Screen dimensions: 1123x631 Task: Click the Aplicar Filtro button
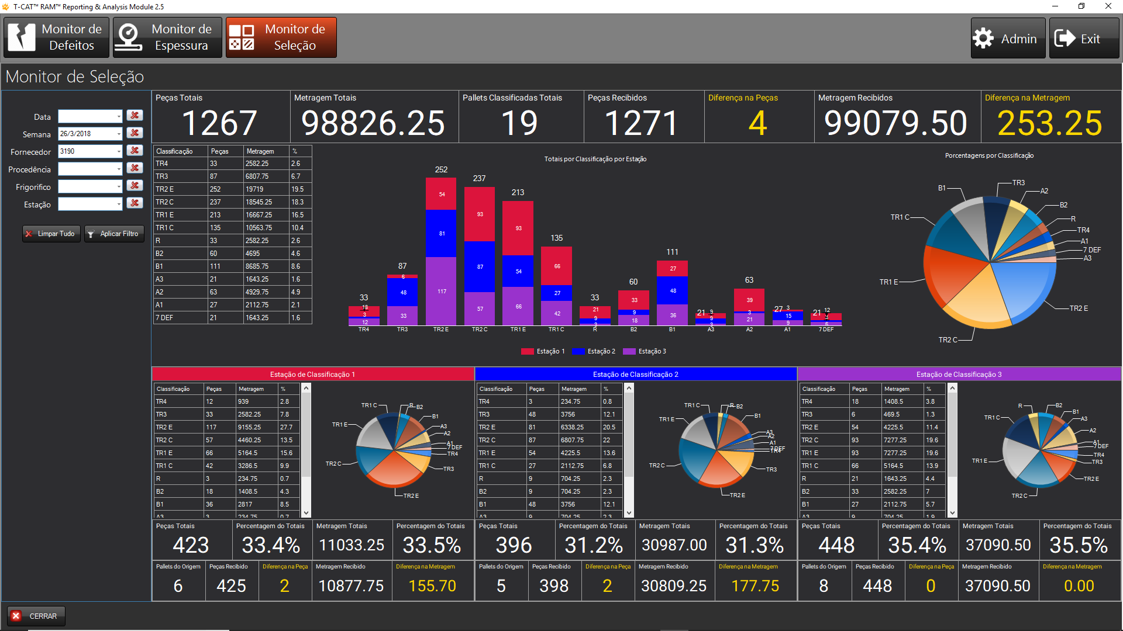(x=114, y=234)
